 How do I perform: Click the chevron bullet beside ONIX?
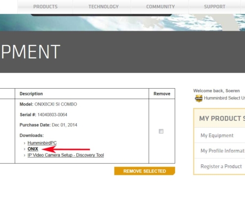(x=24, y=149)
